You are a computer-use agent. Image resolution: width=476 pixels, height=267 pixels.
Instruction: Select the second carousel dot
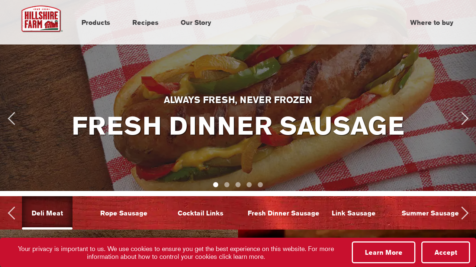[227, 185]
